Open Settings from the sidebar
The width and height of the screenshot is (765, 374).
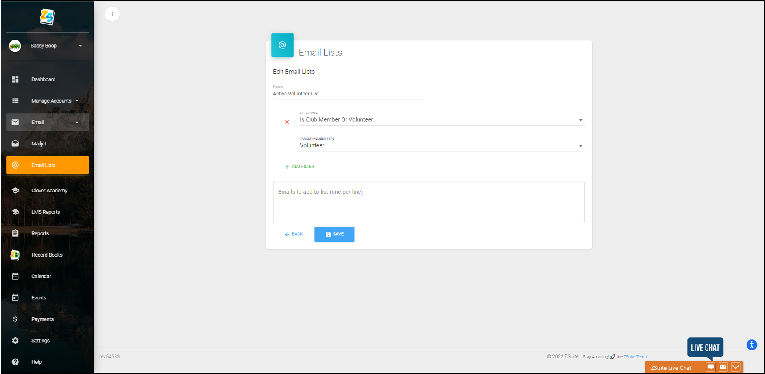point(40,341)
